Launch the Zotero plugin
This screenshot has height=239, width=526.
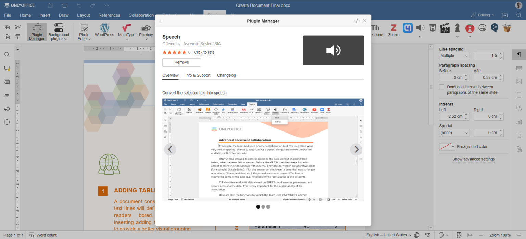point(394,30)
